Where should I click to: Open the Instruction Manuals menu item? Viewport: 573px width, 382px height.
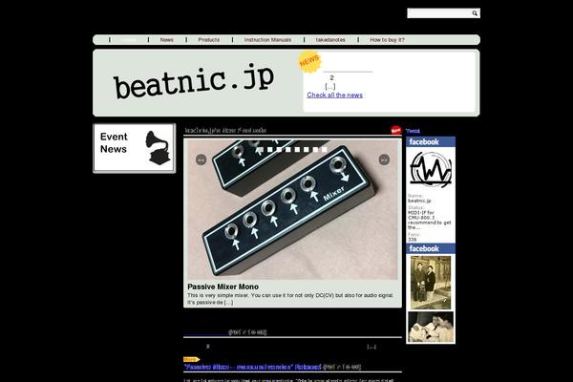click(x=267, y=40)
